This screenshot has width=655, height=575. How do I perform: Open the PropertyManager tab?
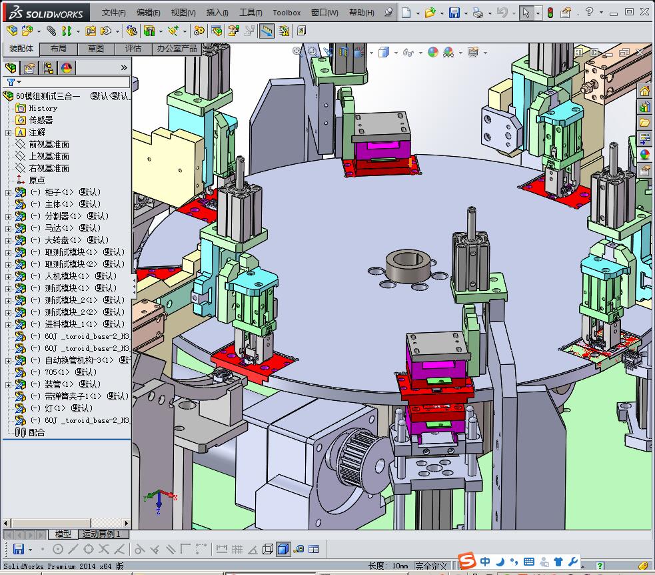(x=29, y=68)
